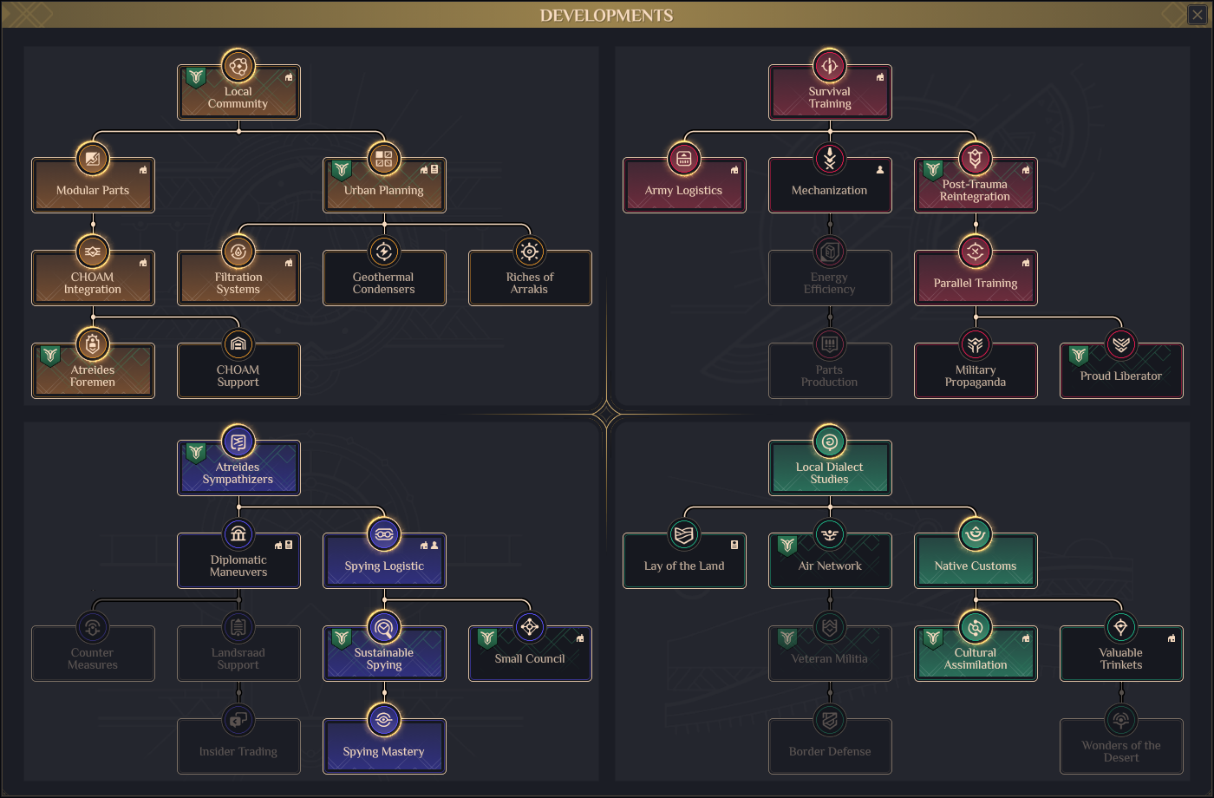Select the Air Network development card
The width and height of the screenshot is (1214, 798).
click(x=830, y=560)
